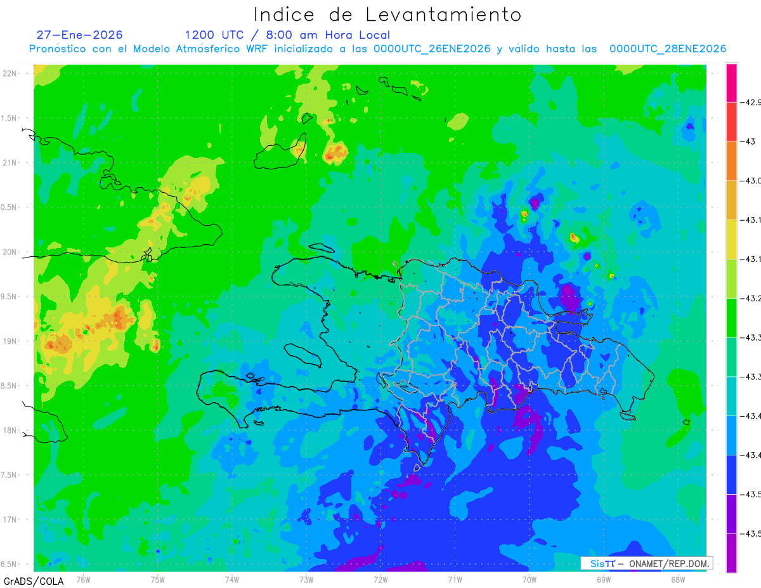Click the "76W" longitude label
The image size is (761, 588).
[83, 579]
